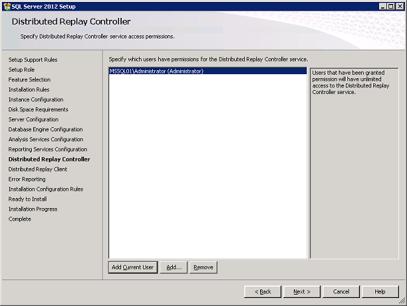Go back with the Back button
Image resolution: width=407 pixels, height=306 pixels.
coord(263,291)
